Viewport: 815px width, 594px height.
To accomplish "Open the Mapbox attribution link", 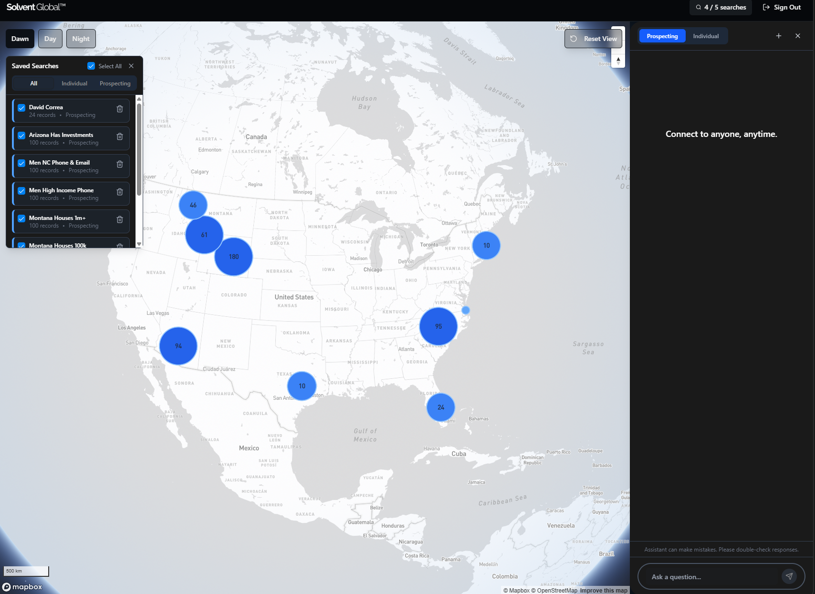I will click(x=517, y=590).
